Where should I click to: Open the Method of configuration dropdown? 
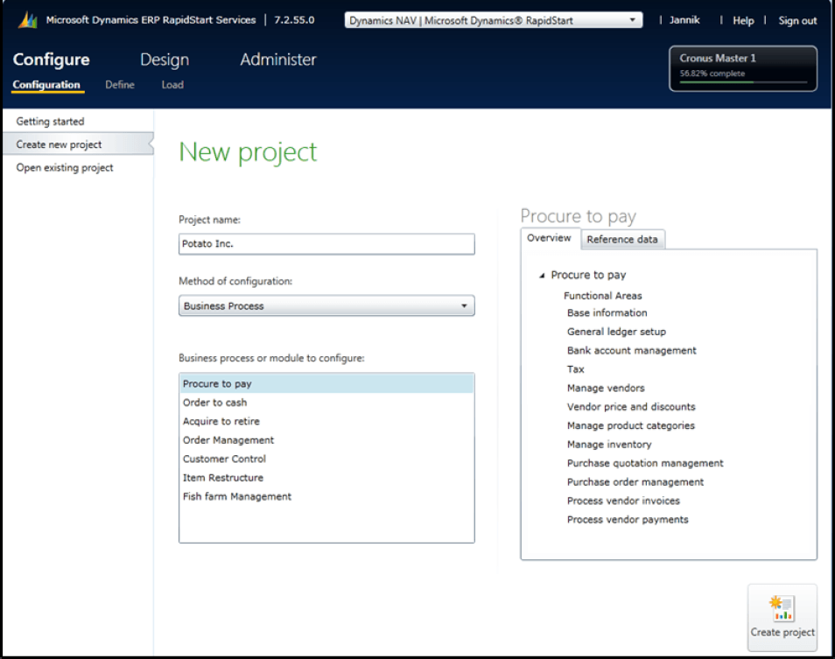click(x=326, y=306)
